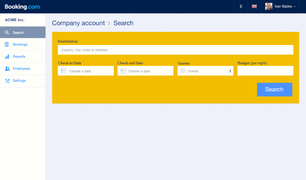The image size is (306, 180).
Task: Click the user avatar photo in header
Action: (x=268, y=7)
